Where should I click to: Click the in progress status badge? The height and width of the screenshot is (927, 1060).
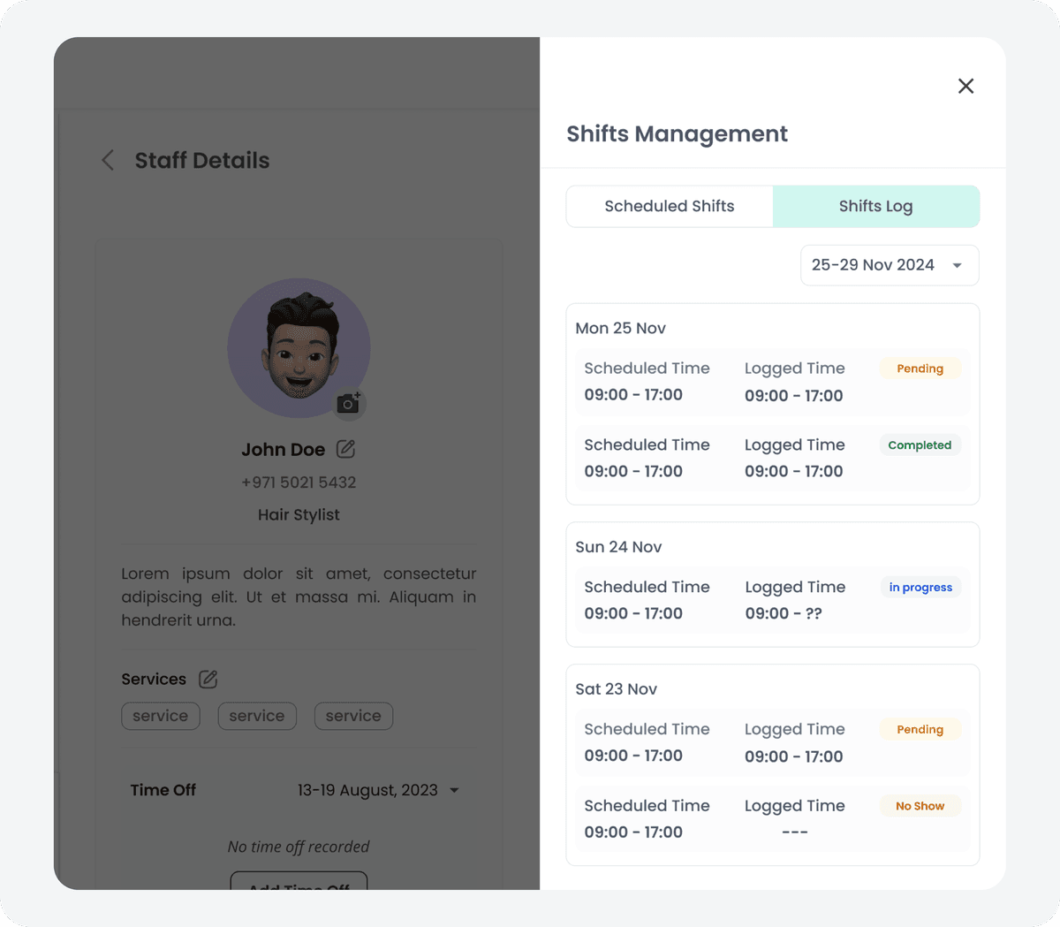coord(920,588)
